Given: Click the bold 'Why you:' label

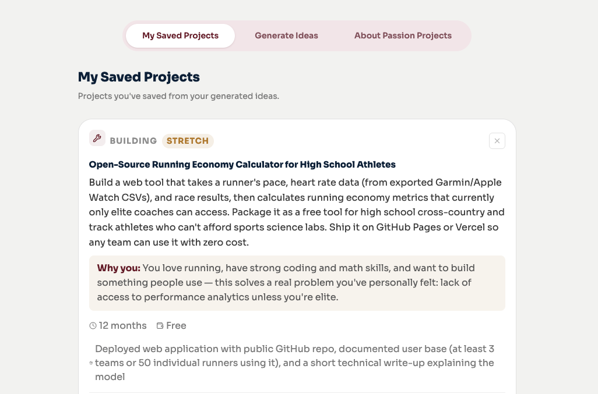Looking at the screenshot, I should 118,268.
